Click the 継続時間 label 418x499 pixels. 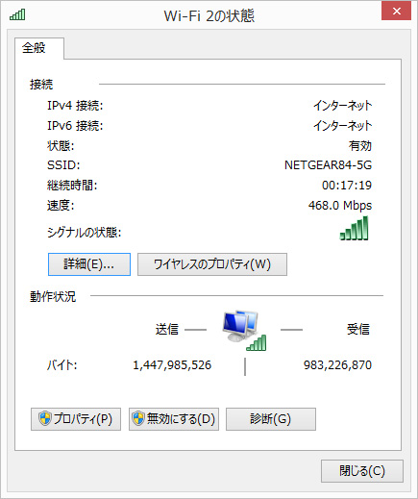point(72,186)
